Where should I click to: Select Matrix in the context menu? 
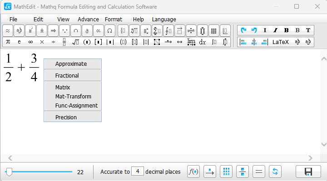(x=73, y=87)
